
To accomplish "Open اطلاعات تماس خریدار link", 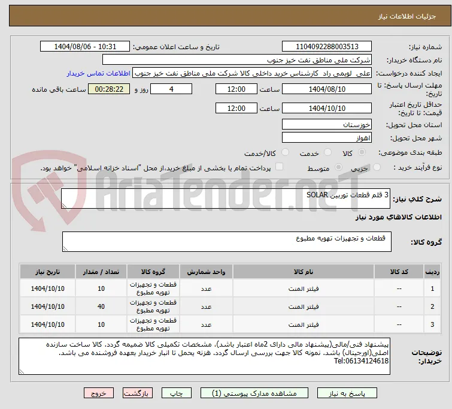I will point(99,73).
